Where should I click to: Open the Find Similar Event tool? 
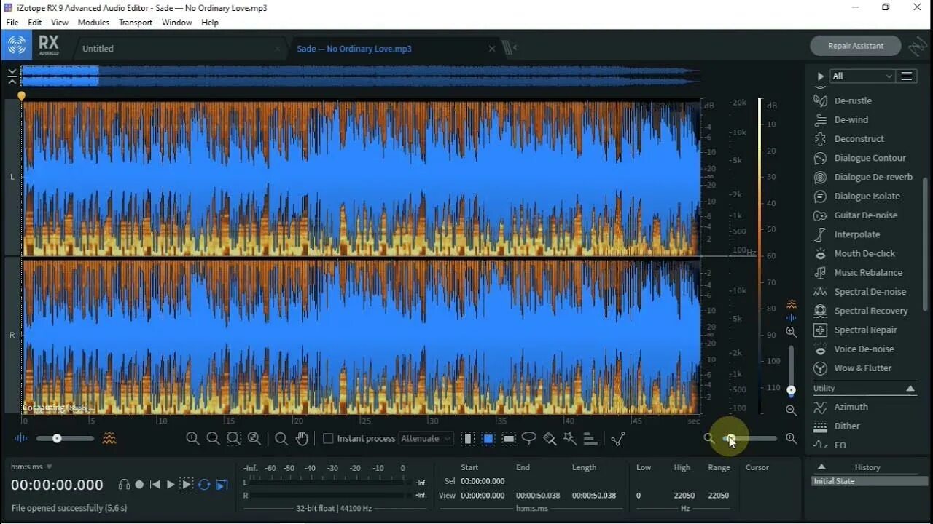(x=618, y=438)
